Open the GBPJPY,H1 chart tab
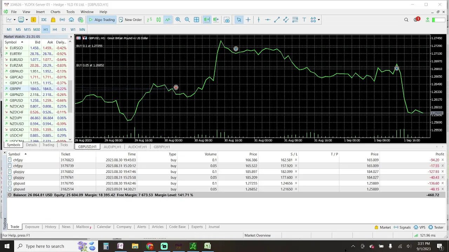The image size is (449, 252). 162,147
